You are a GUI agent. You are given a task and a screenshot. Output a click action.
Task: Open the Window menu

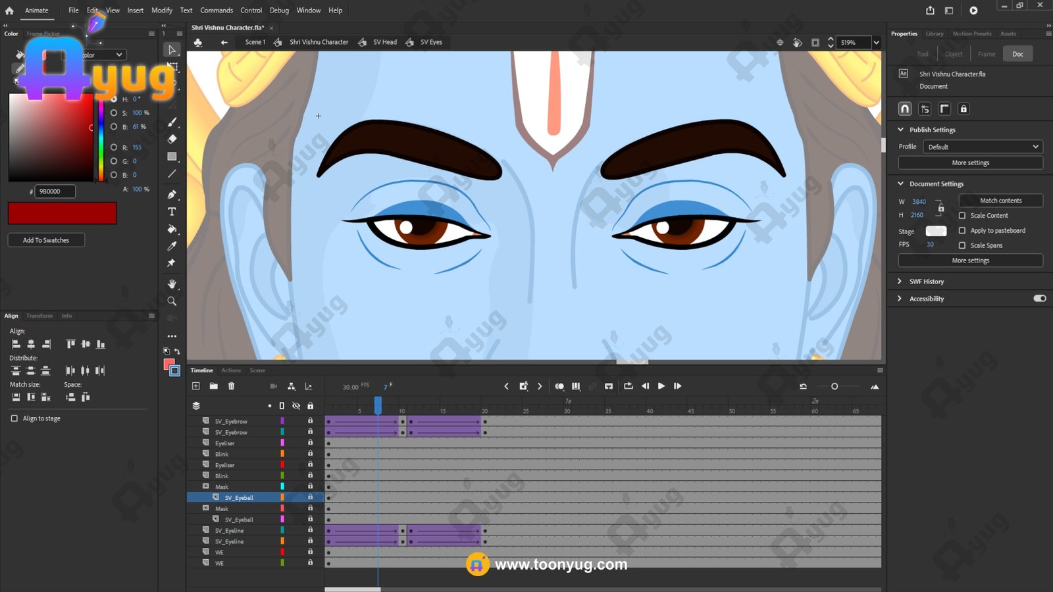coord(308,11)
